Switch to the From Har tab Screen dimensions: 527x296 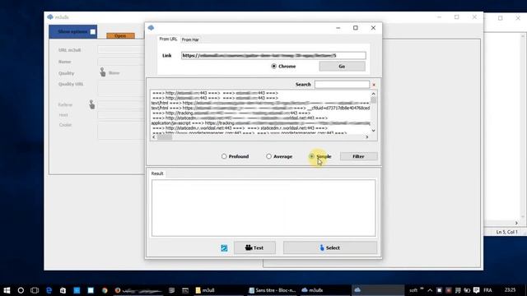190,39
